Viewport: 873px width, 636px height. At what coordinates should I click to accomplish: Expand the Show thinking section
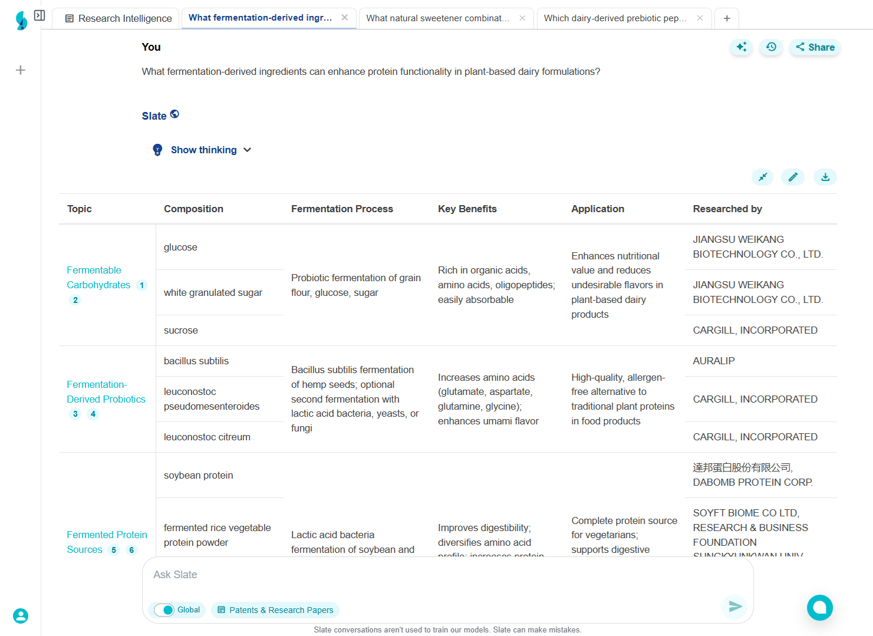(203, 150)
